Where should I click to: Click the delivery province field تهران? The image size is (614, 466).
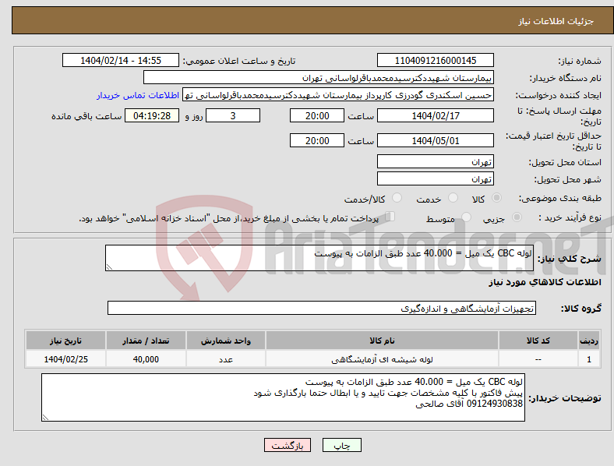[435, 161]
